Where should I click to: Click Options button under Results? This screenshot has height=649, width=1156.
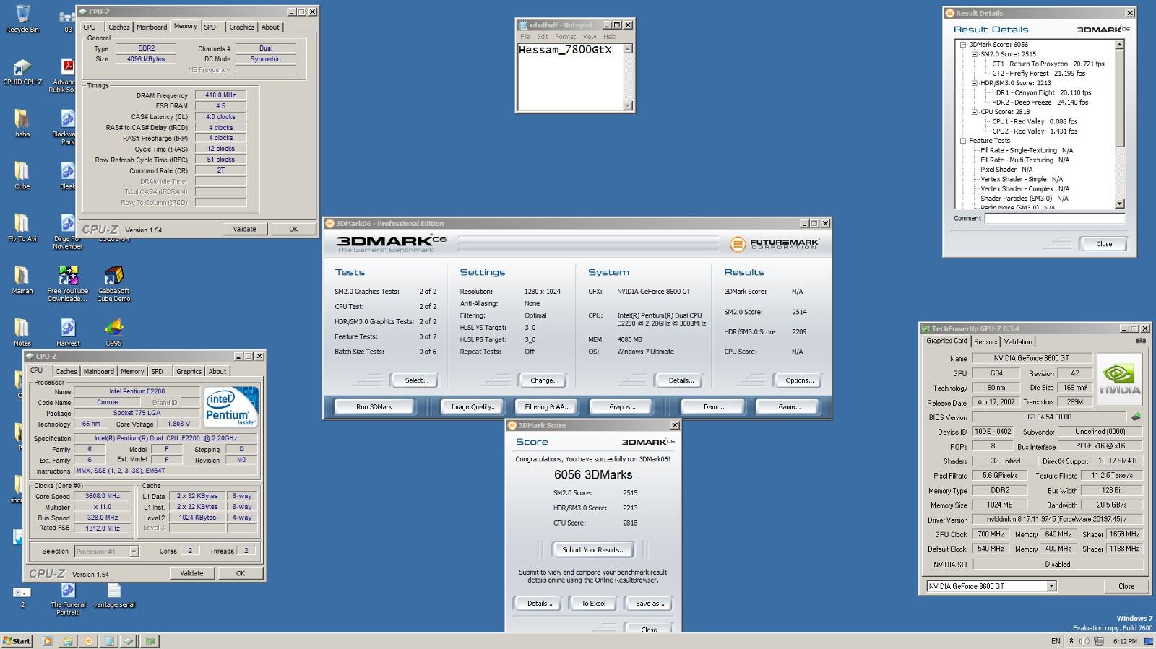click(x=799, y=380)
